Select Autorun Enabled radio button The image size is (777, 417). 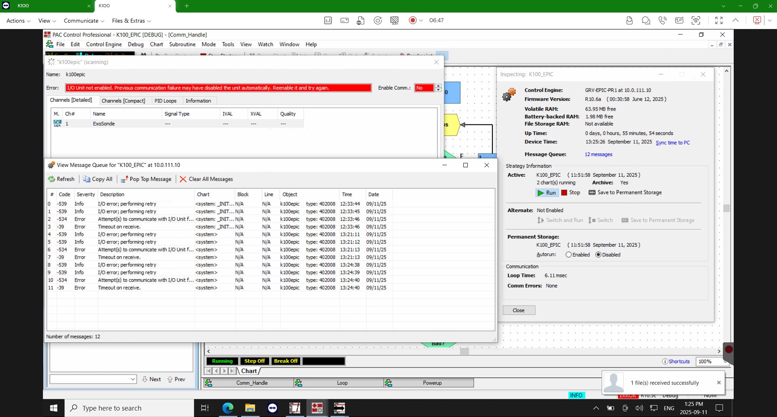pos(569,255)
